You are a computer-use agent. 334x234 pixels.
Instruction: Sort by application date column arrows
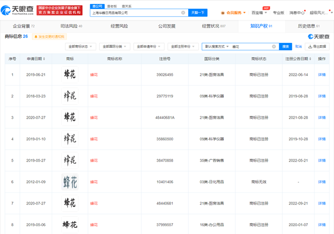(44, 59)
